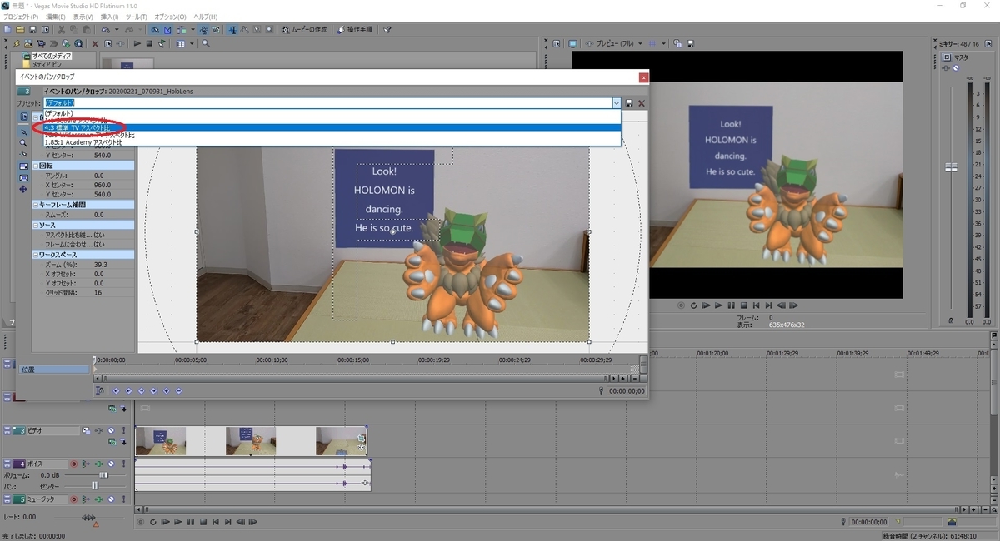
Task: Choose the (デフォルト) entry in preset list
Action: (x=332, y=113)
